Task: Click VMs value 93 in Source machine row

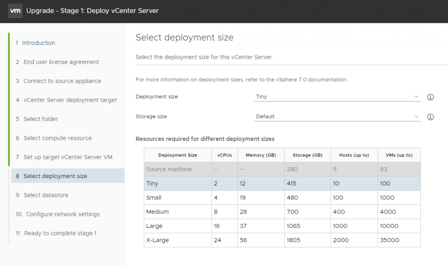Action: coord(383,169)
